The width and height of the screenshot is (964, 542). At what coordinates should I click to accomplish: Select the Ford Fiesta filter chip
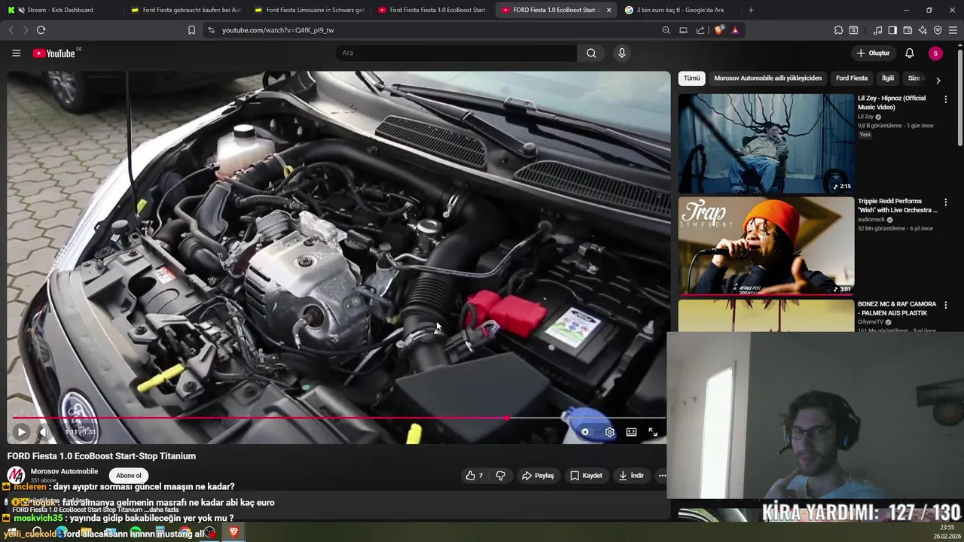point(852,78)
